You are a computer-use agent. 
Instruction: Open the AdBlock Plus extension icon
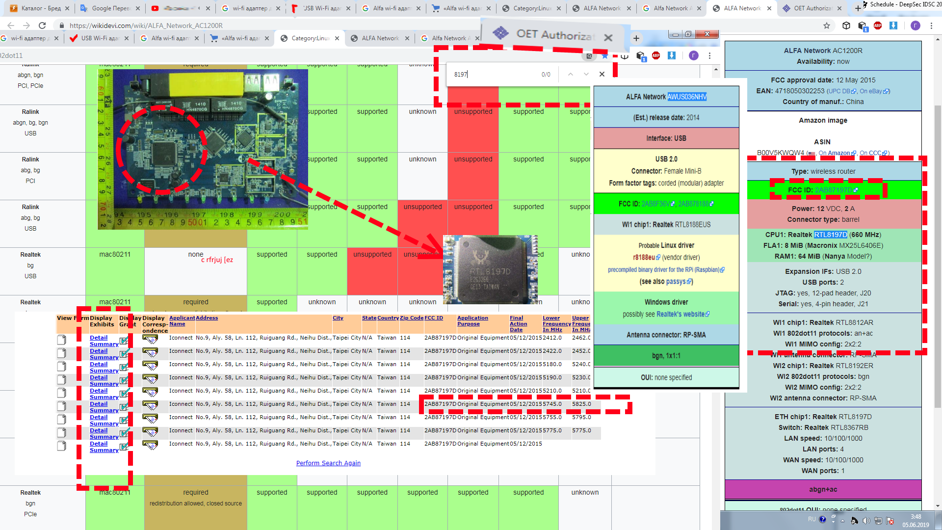(x=878, y=26)
